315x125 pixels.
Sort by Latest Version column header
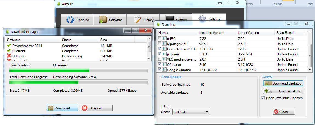click(x=255, y=32)
